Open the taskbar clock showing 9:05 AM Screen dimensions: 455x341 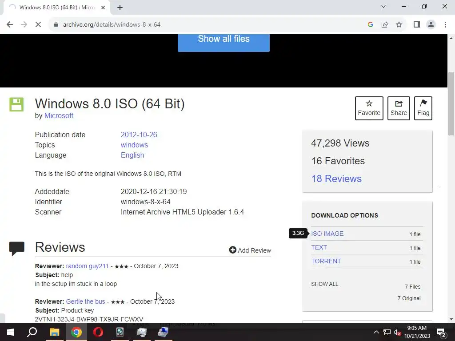(417, 332)
